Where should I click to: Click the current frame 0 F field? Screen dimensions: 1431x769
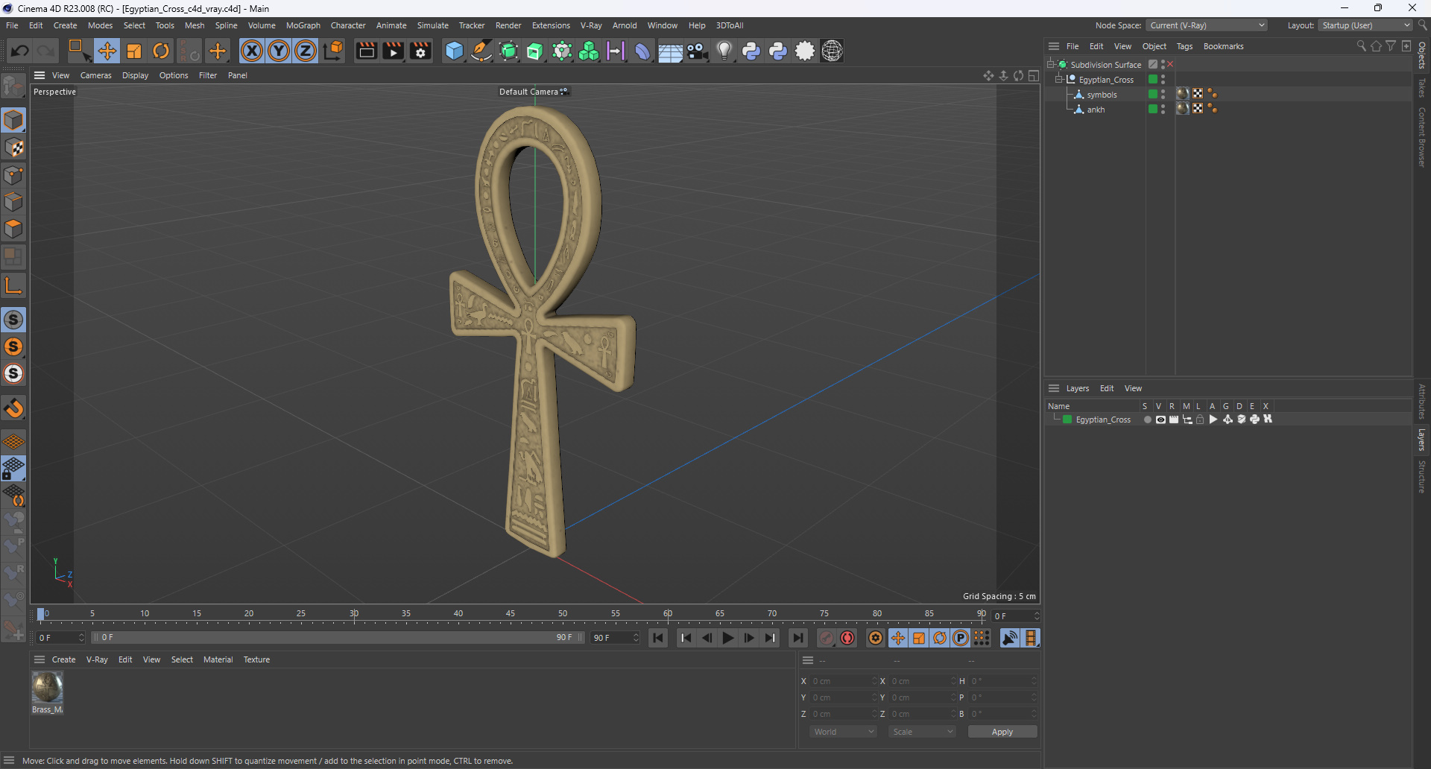(x=1016, y=615)
